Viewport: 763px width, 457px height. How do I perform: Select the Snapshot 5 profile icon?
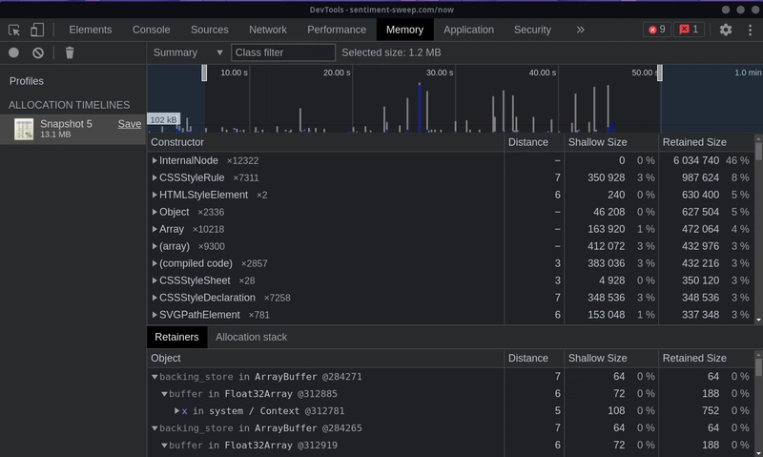point(24,129)
